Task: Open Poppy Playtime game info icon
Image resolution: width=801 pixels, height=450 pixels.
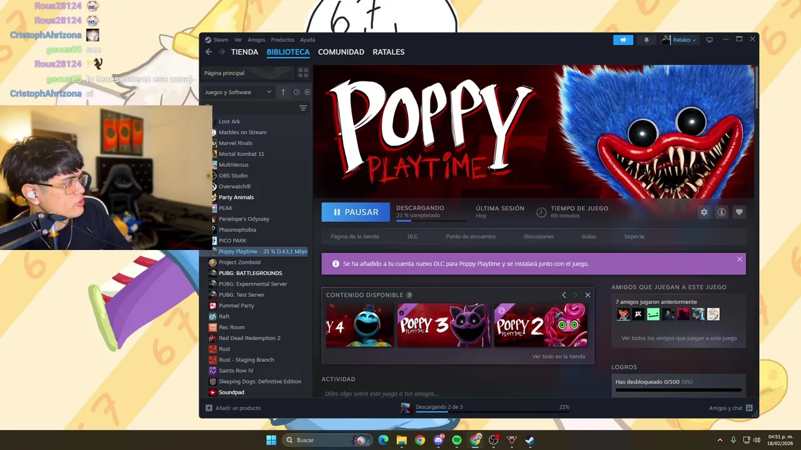Action: [x=722, y=212]
